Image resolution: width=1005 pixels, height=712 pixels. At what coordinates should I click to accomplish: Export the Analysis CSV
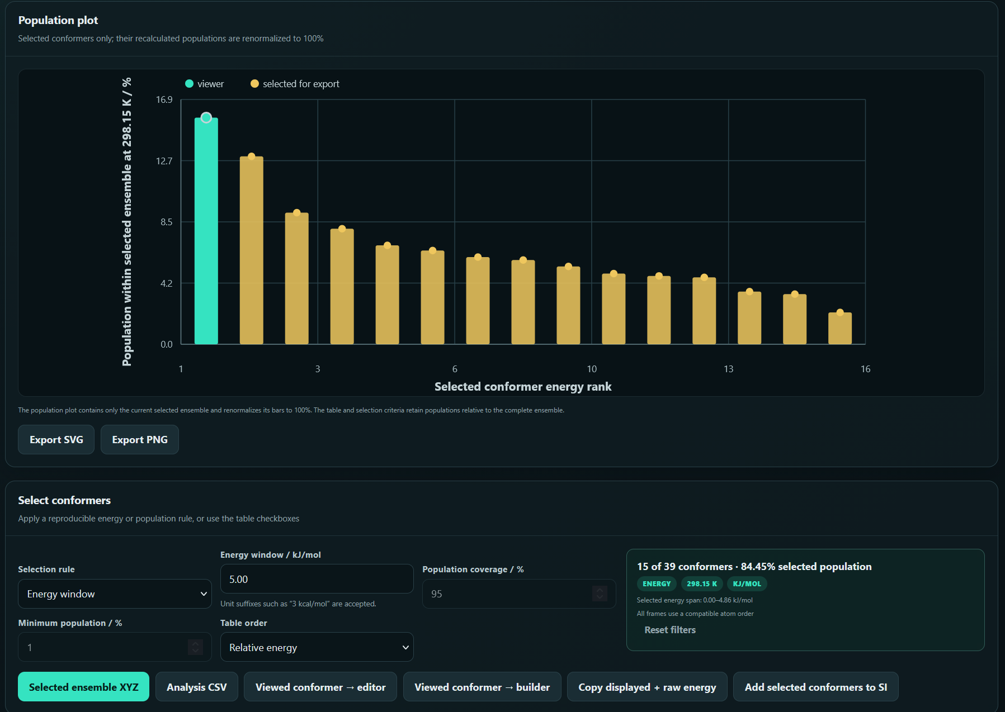197,687
